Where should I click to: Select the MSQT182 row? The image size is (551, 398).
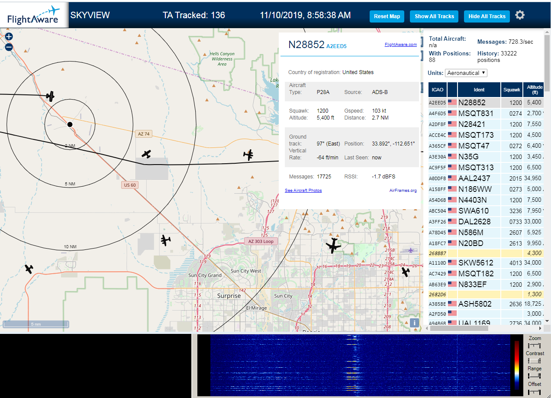(486, 273)
